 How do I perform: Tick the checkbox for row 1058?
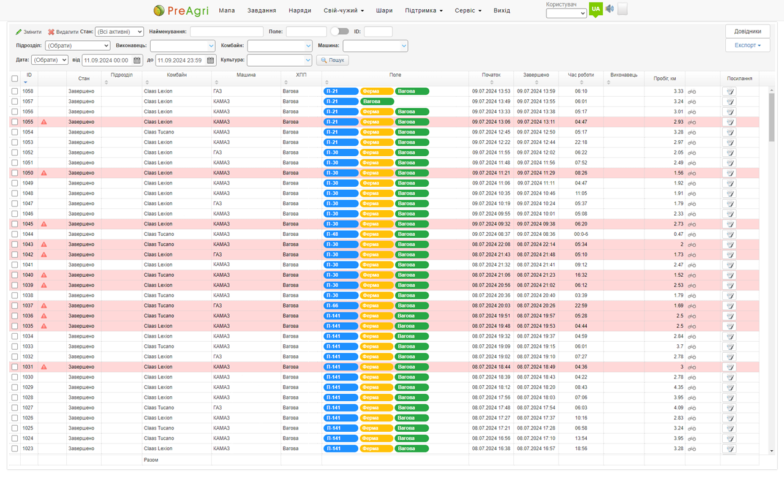[15, 91]
